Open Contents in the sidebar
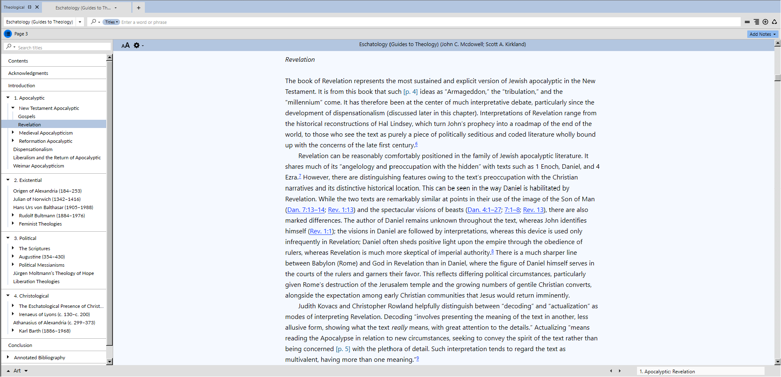781x377 pixels. (x=18, y=61)
